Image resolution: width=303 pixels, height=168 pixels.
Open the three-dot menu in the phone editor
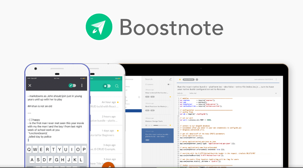point(82,85)
